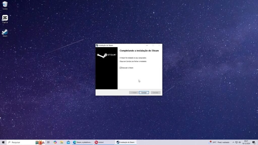The image size is (258, 145).
Task: Open network settings from the system tray
Action: pyautogui.click(x=237, y=142)
